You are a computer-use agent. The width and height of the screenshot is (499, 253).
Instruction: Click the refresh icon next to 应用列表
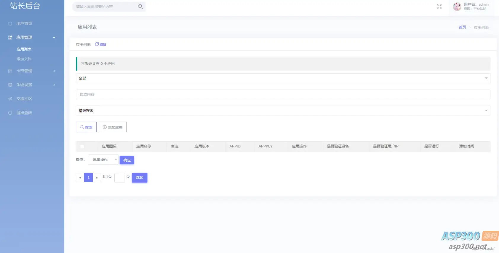coord(97,44)
